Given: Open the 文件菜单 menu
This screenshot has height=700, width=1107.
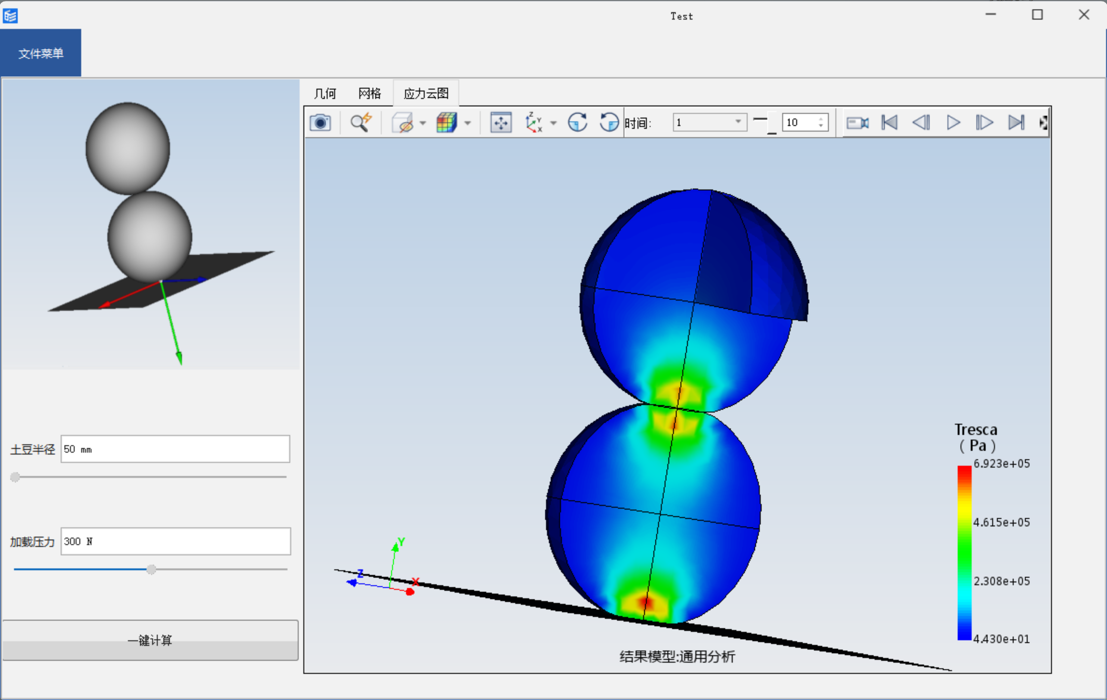Looking at the screenshot, I should [40, 53].
